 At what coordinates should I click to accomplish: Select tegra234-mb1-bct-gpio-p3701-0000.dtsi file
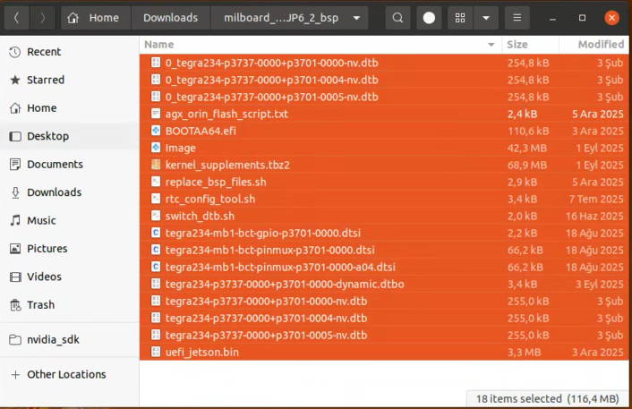pos(384,233)
